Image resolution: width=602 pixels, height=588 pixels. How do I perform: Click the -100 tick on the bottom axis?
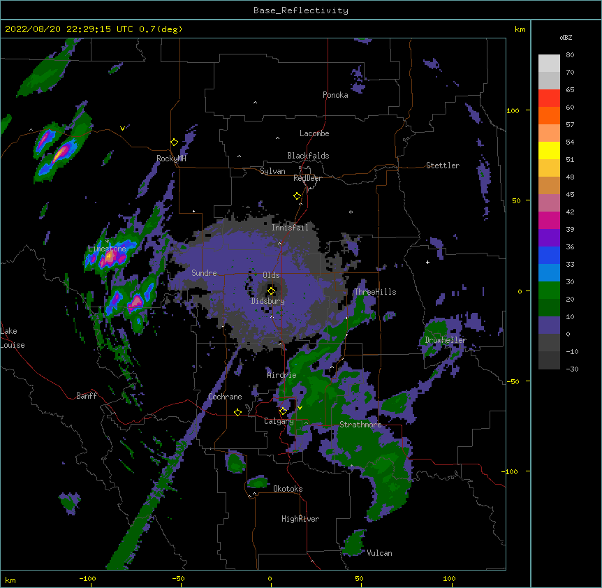87,578
